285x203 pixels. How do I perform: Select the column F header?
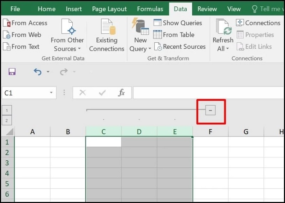coord(210,132)
